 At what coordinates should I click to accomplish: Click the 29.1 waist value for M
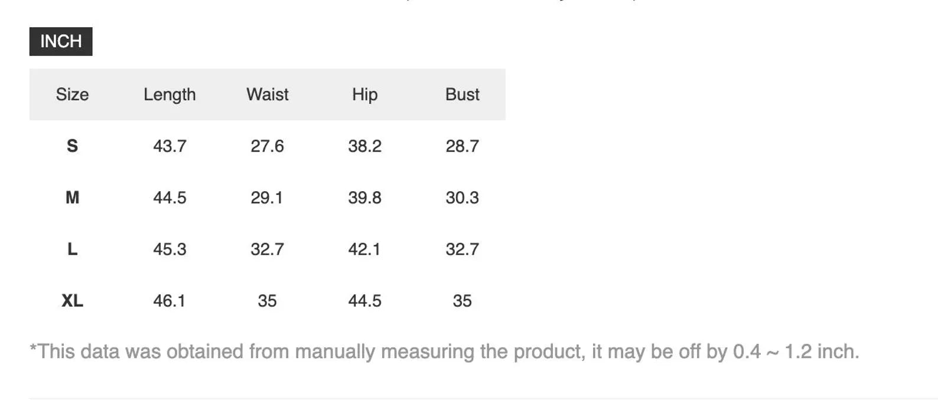click(267, 198)
